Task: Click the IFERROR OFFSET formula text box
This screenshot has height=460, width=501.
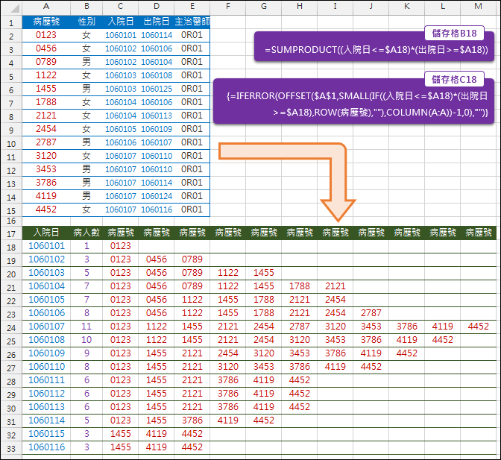Action: [353, 101]
